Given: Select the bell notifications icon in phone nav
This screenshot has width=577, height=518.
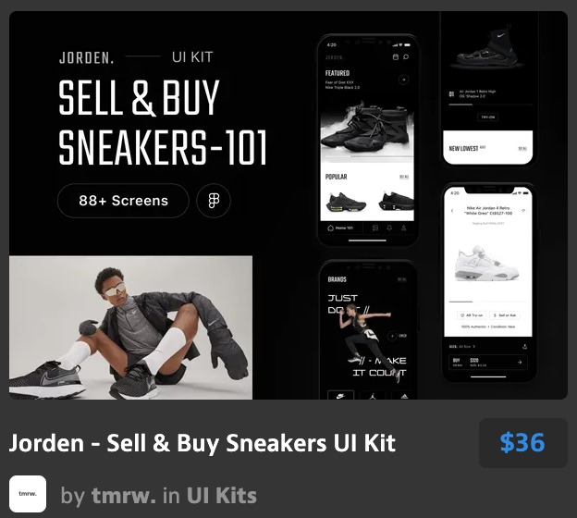Looking at the screenshot, I should point(389,228).
